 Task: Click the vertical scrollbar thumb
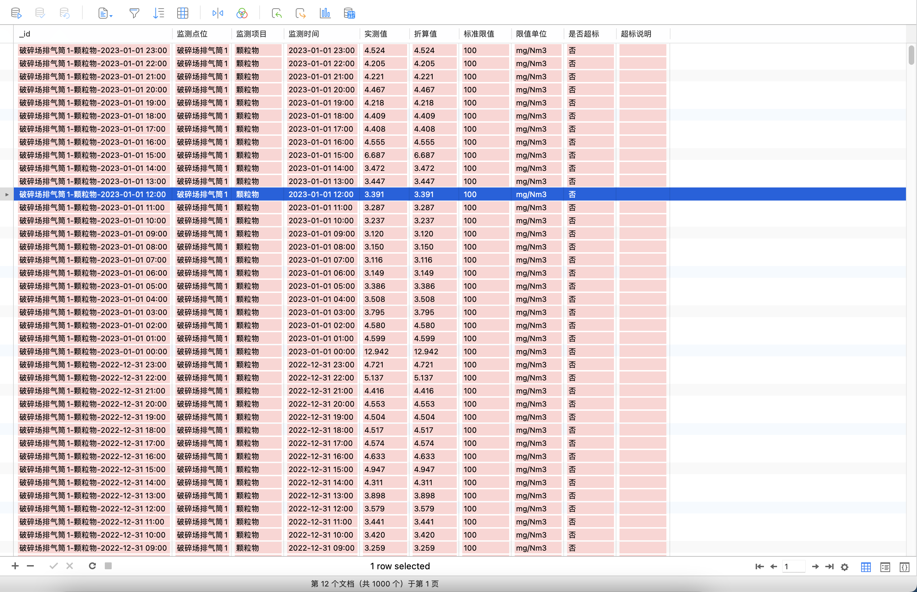(911, 55)
